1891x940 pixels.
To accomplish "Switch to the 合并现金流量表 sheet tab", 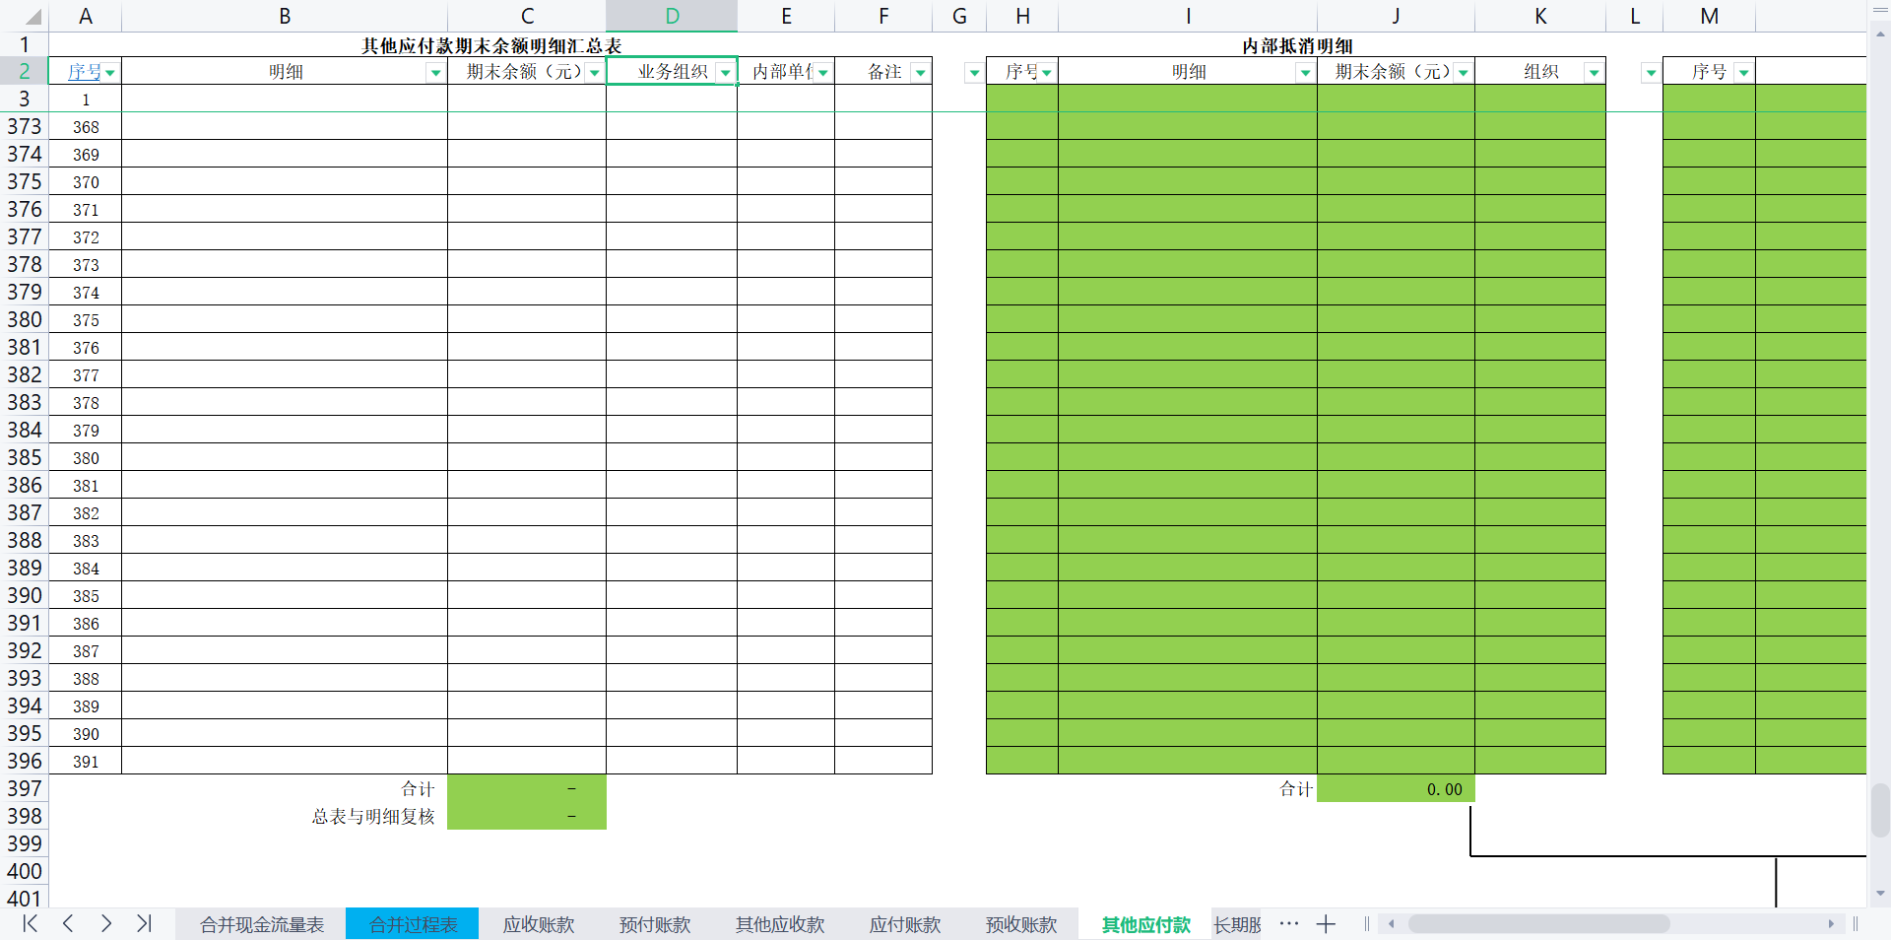I will (x=261, y=924).
